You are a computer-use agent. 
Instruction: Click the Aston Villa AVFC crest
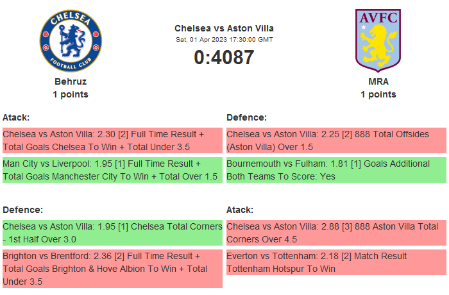pyautogui.click(x=378, y=40)
